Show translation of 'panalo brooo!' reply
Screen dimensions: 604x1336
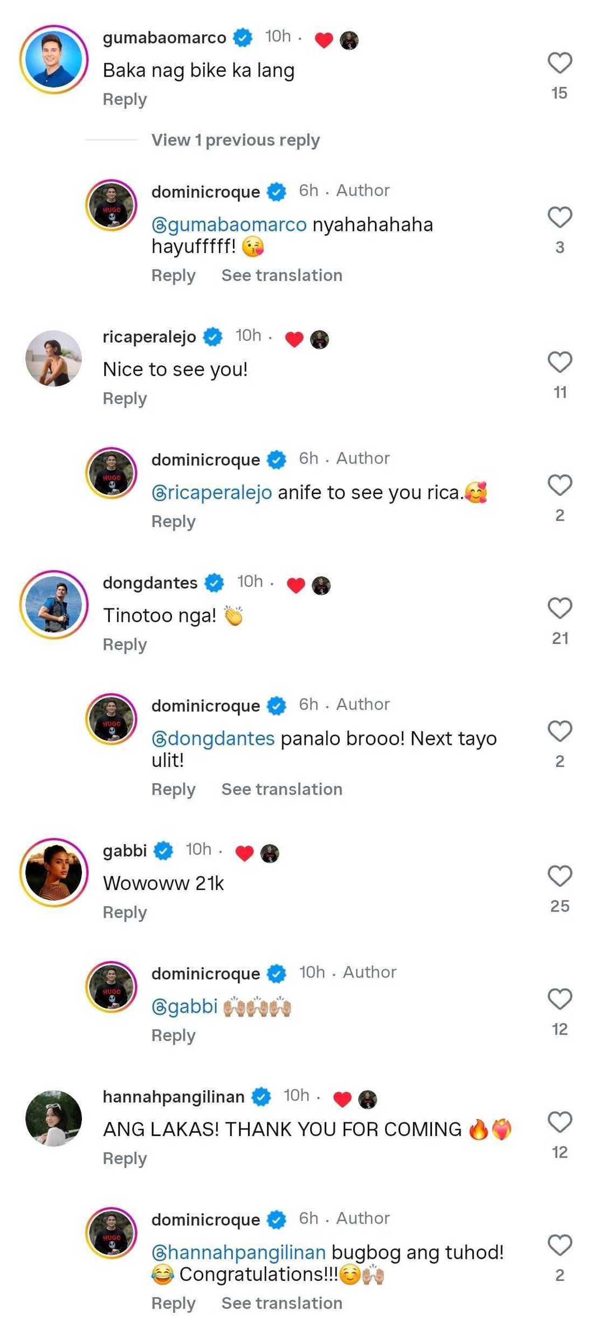click(282, 790)
